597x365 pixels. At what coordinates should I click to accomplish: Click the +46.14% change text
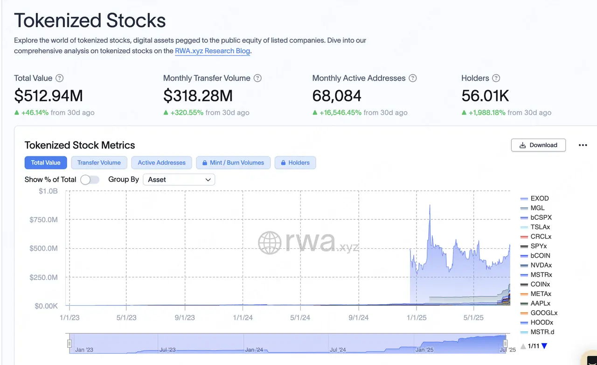(x=35, y=112)
